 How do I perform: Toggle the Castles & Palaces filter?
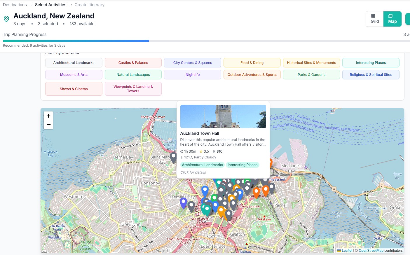tap(133, 63)
